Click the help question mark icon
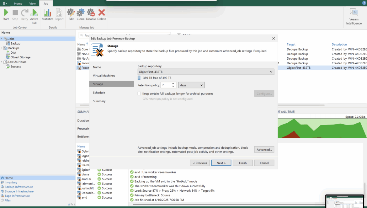 click(364, 3)
